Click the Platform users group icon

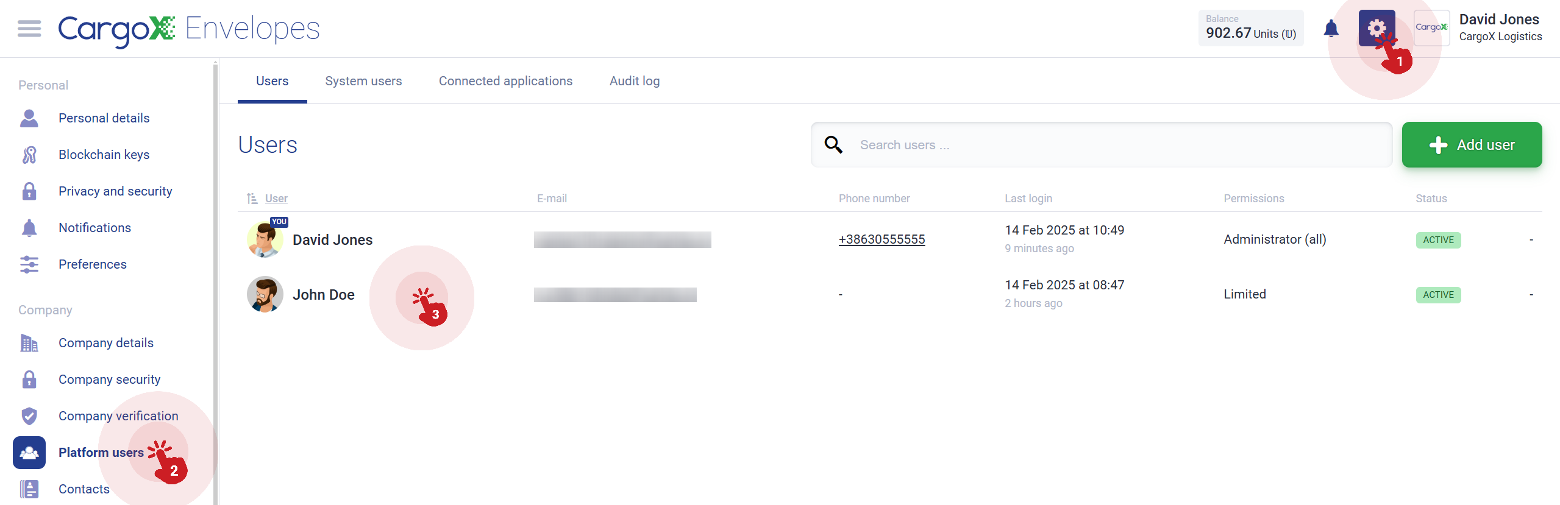pyautogui.click(x=29, y=453)
